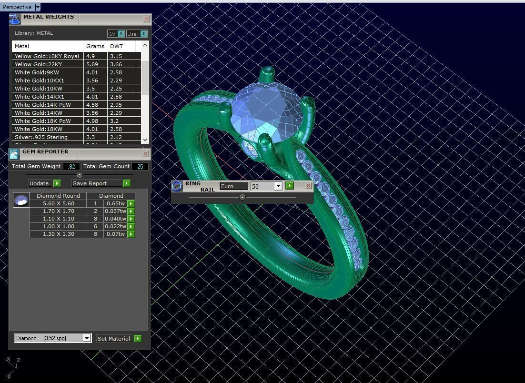Select the White Gold:14KX1 row
The height and width of the screenshot is (383, 525).
[x=76, y=97]
